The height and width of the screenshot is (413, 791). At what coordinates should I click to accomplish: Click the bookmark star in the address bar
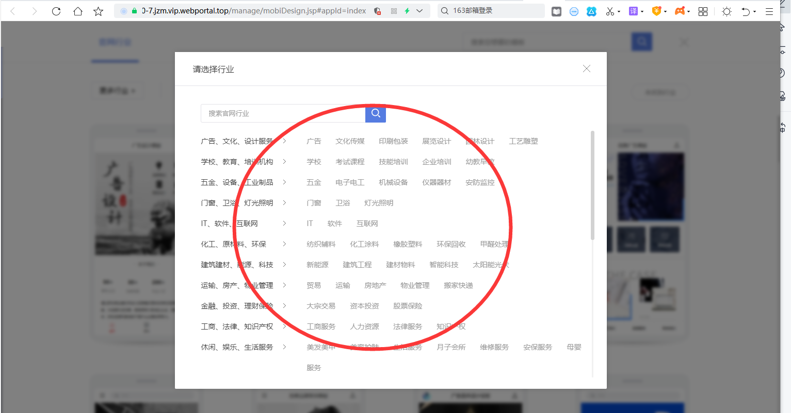point(98,11)
